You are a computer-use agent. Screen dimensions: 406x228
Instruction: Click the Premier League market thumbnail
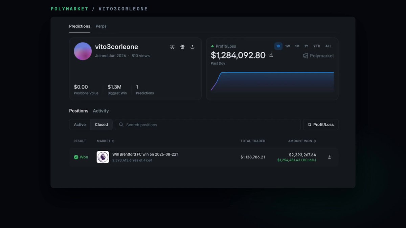(x=103, y=157)
